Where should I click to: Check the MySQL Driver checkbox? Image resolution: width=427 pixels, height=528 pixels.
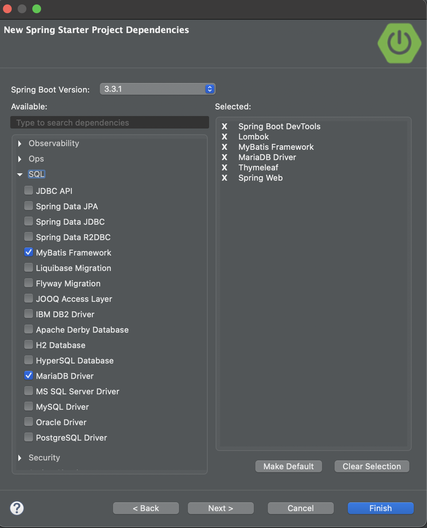tap(29, 406)
